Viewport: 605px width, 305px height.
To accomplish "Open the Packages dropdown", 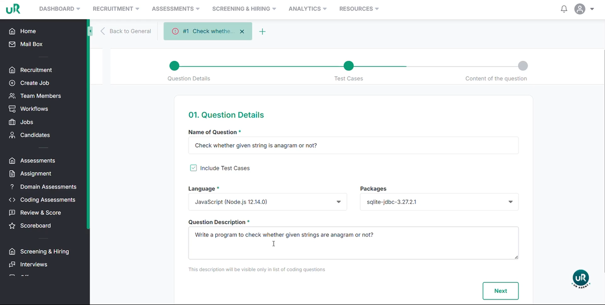I will 439,202.
